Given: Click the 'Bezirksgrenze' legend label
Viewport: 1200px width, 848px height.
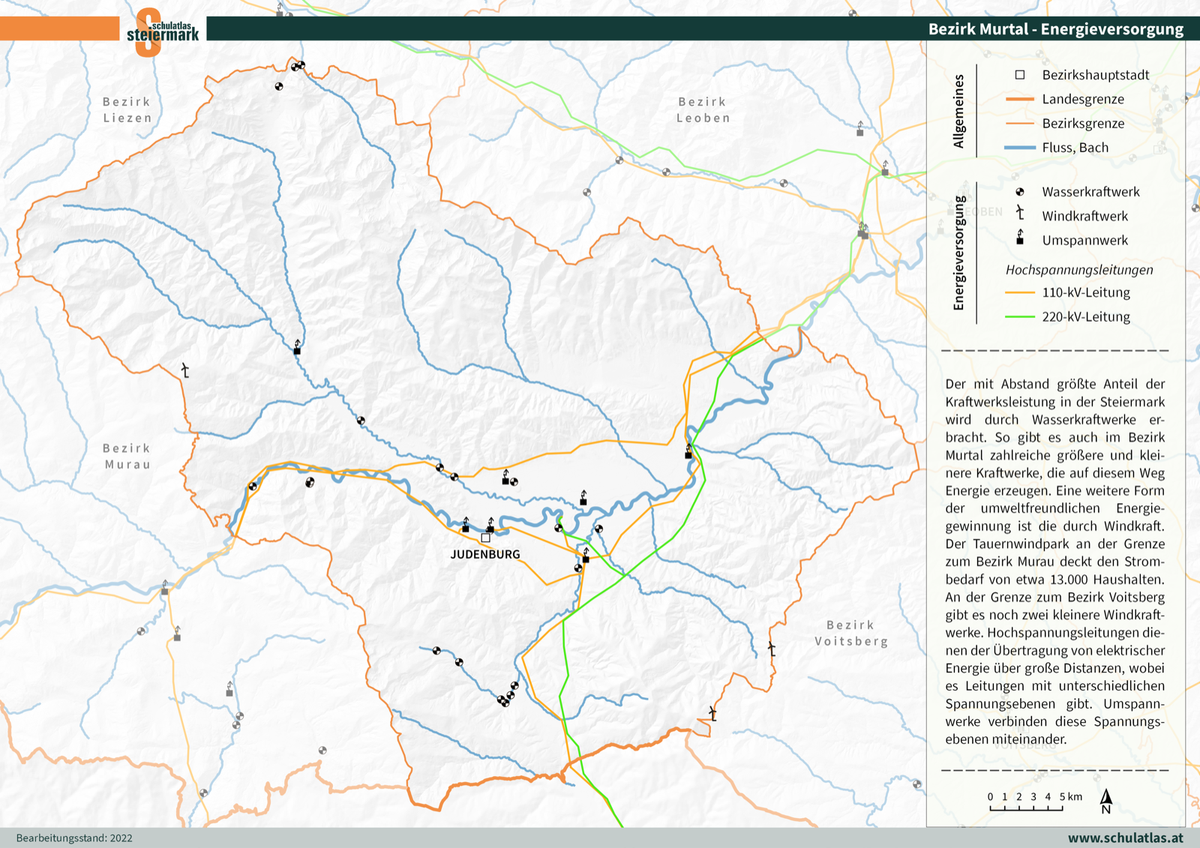Looking at the screenshot, I should coord(1083,123).
